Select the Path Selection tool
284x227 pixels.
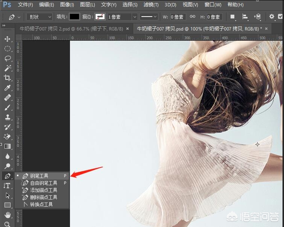tap(7, 195)
